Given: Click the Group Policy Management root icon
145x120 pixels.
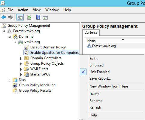Looking at the screenshot, I should pos(4,26).
